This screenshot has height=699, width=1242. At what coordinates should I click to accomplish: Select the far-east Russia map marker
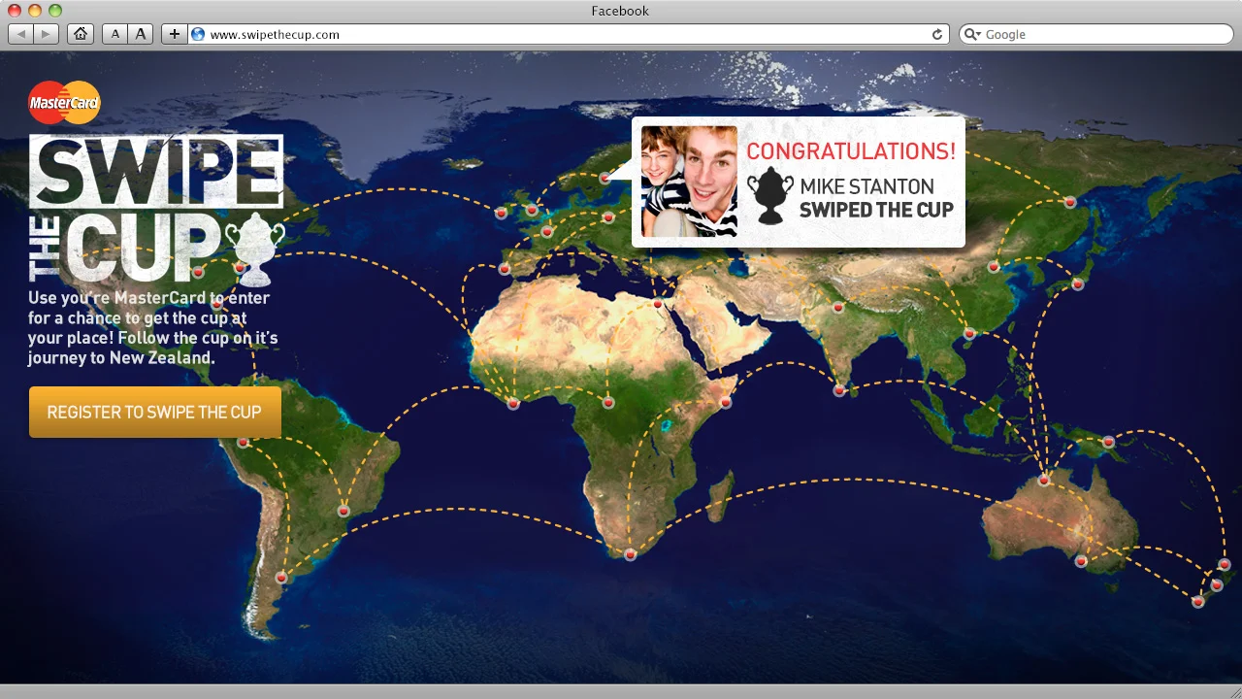(1070, 202)
